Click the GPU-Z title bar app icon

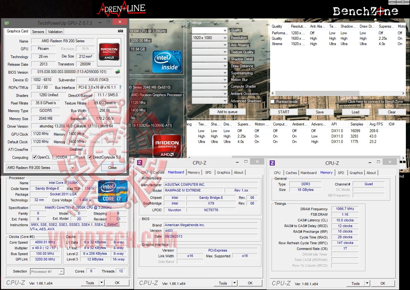7,23
